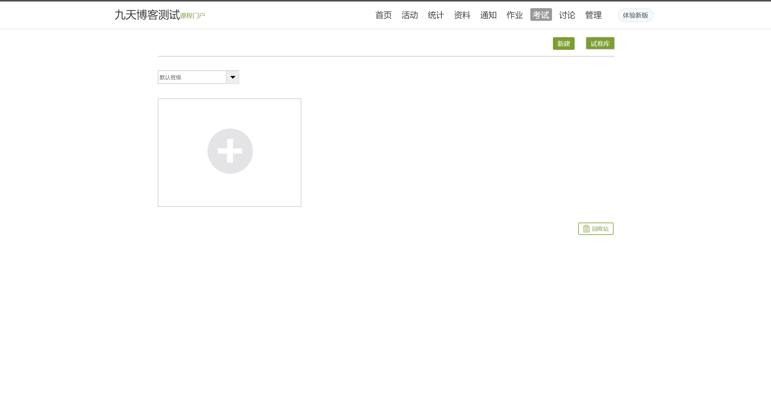Open the 管理 management menu

[593, 15]
